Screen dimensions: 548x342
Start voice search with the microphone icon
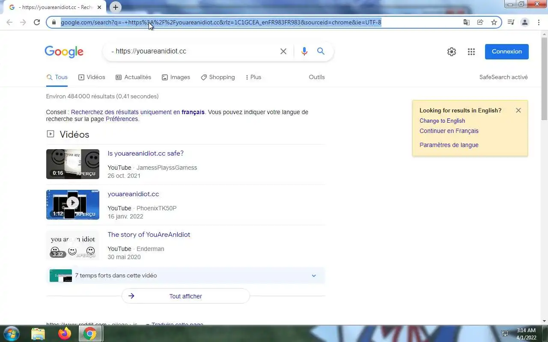304,51
